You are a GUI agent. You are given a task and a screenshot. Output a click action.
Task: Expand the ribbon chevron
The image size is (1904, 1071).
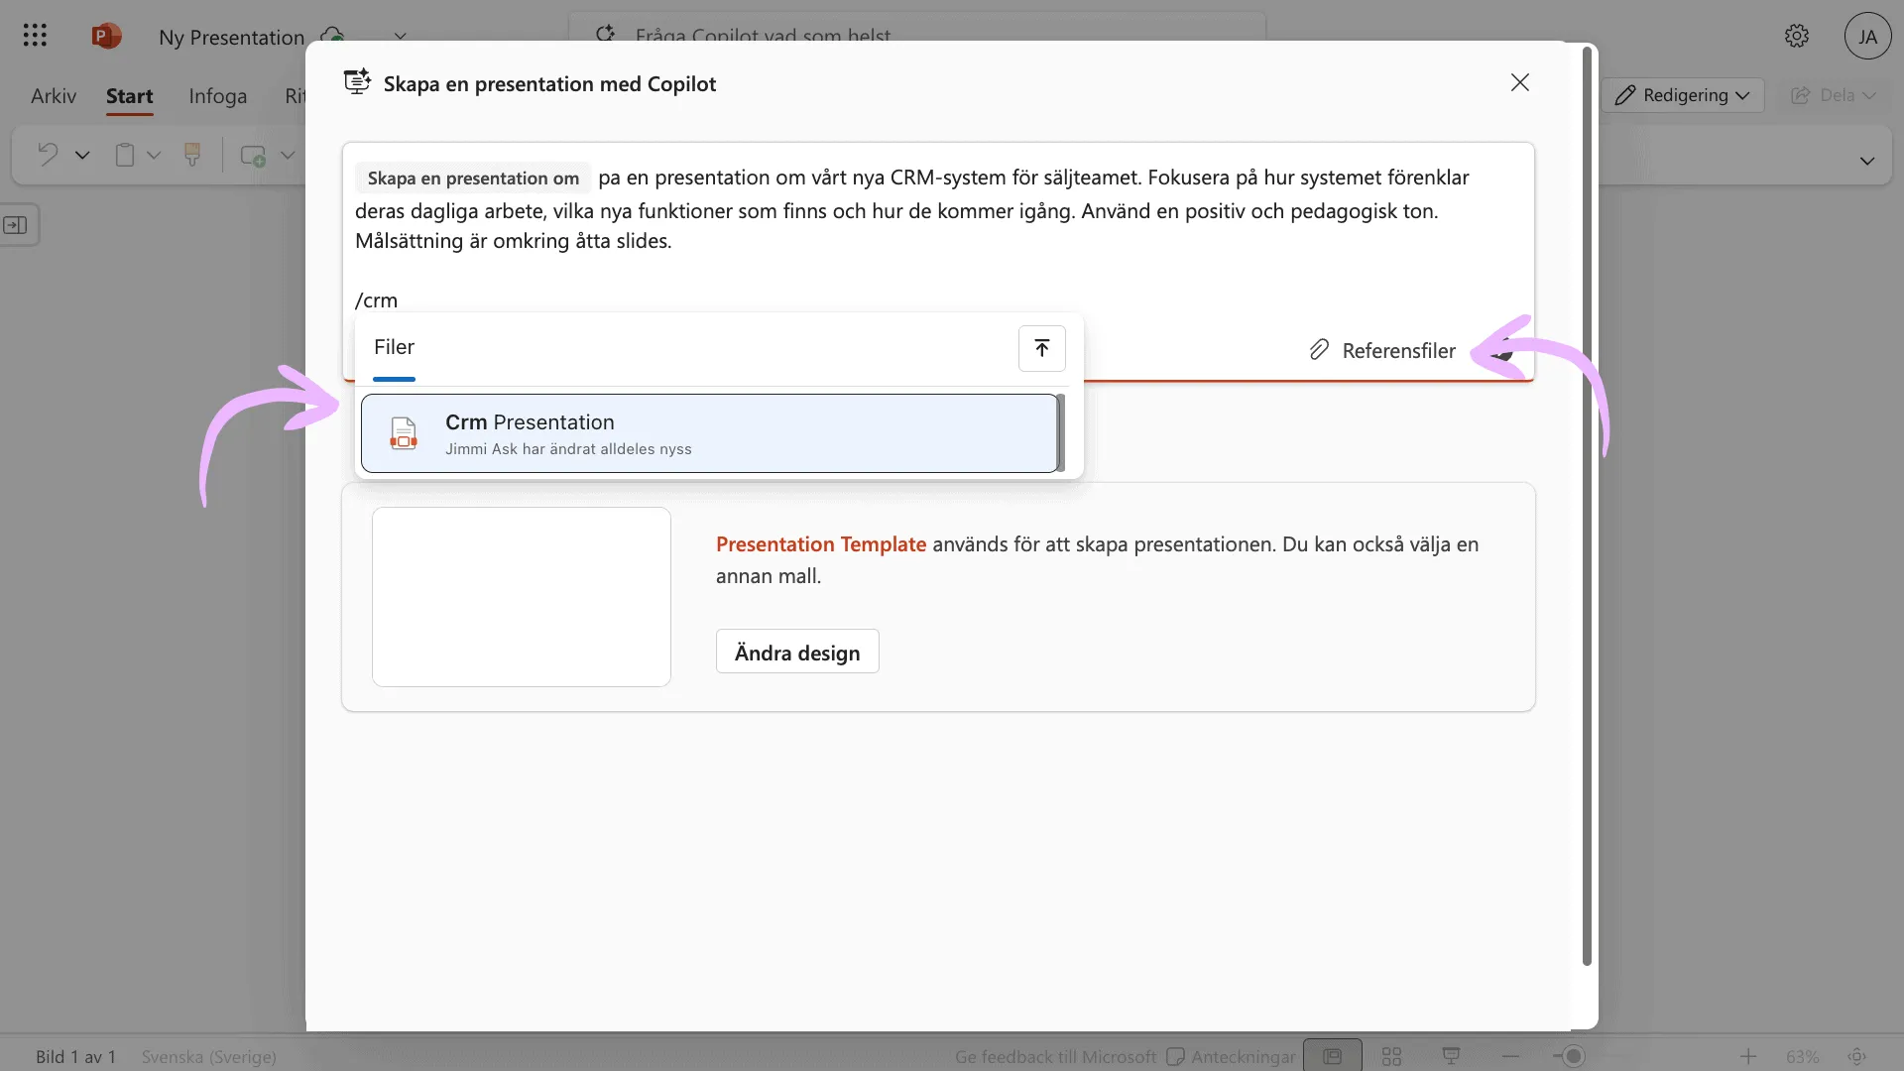(x=1867, y=161)
